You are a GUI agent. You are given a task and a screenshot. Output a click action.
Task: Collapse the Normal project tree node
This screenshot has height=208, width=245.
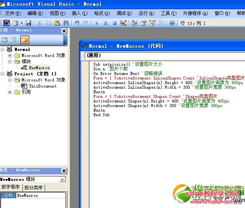coord(2,50)
